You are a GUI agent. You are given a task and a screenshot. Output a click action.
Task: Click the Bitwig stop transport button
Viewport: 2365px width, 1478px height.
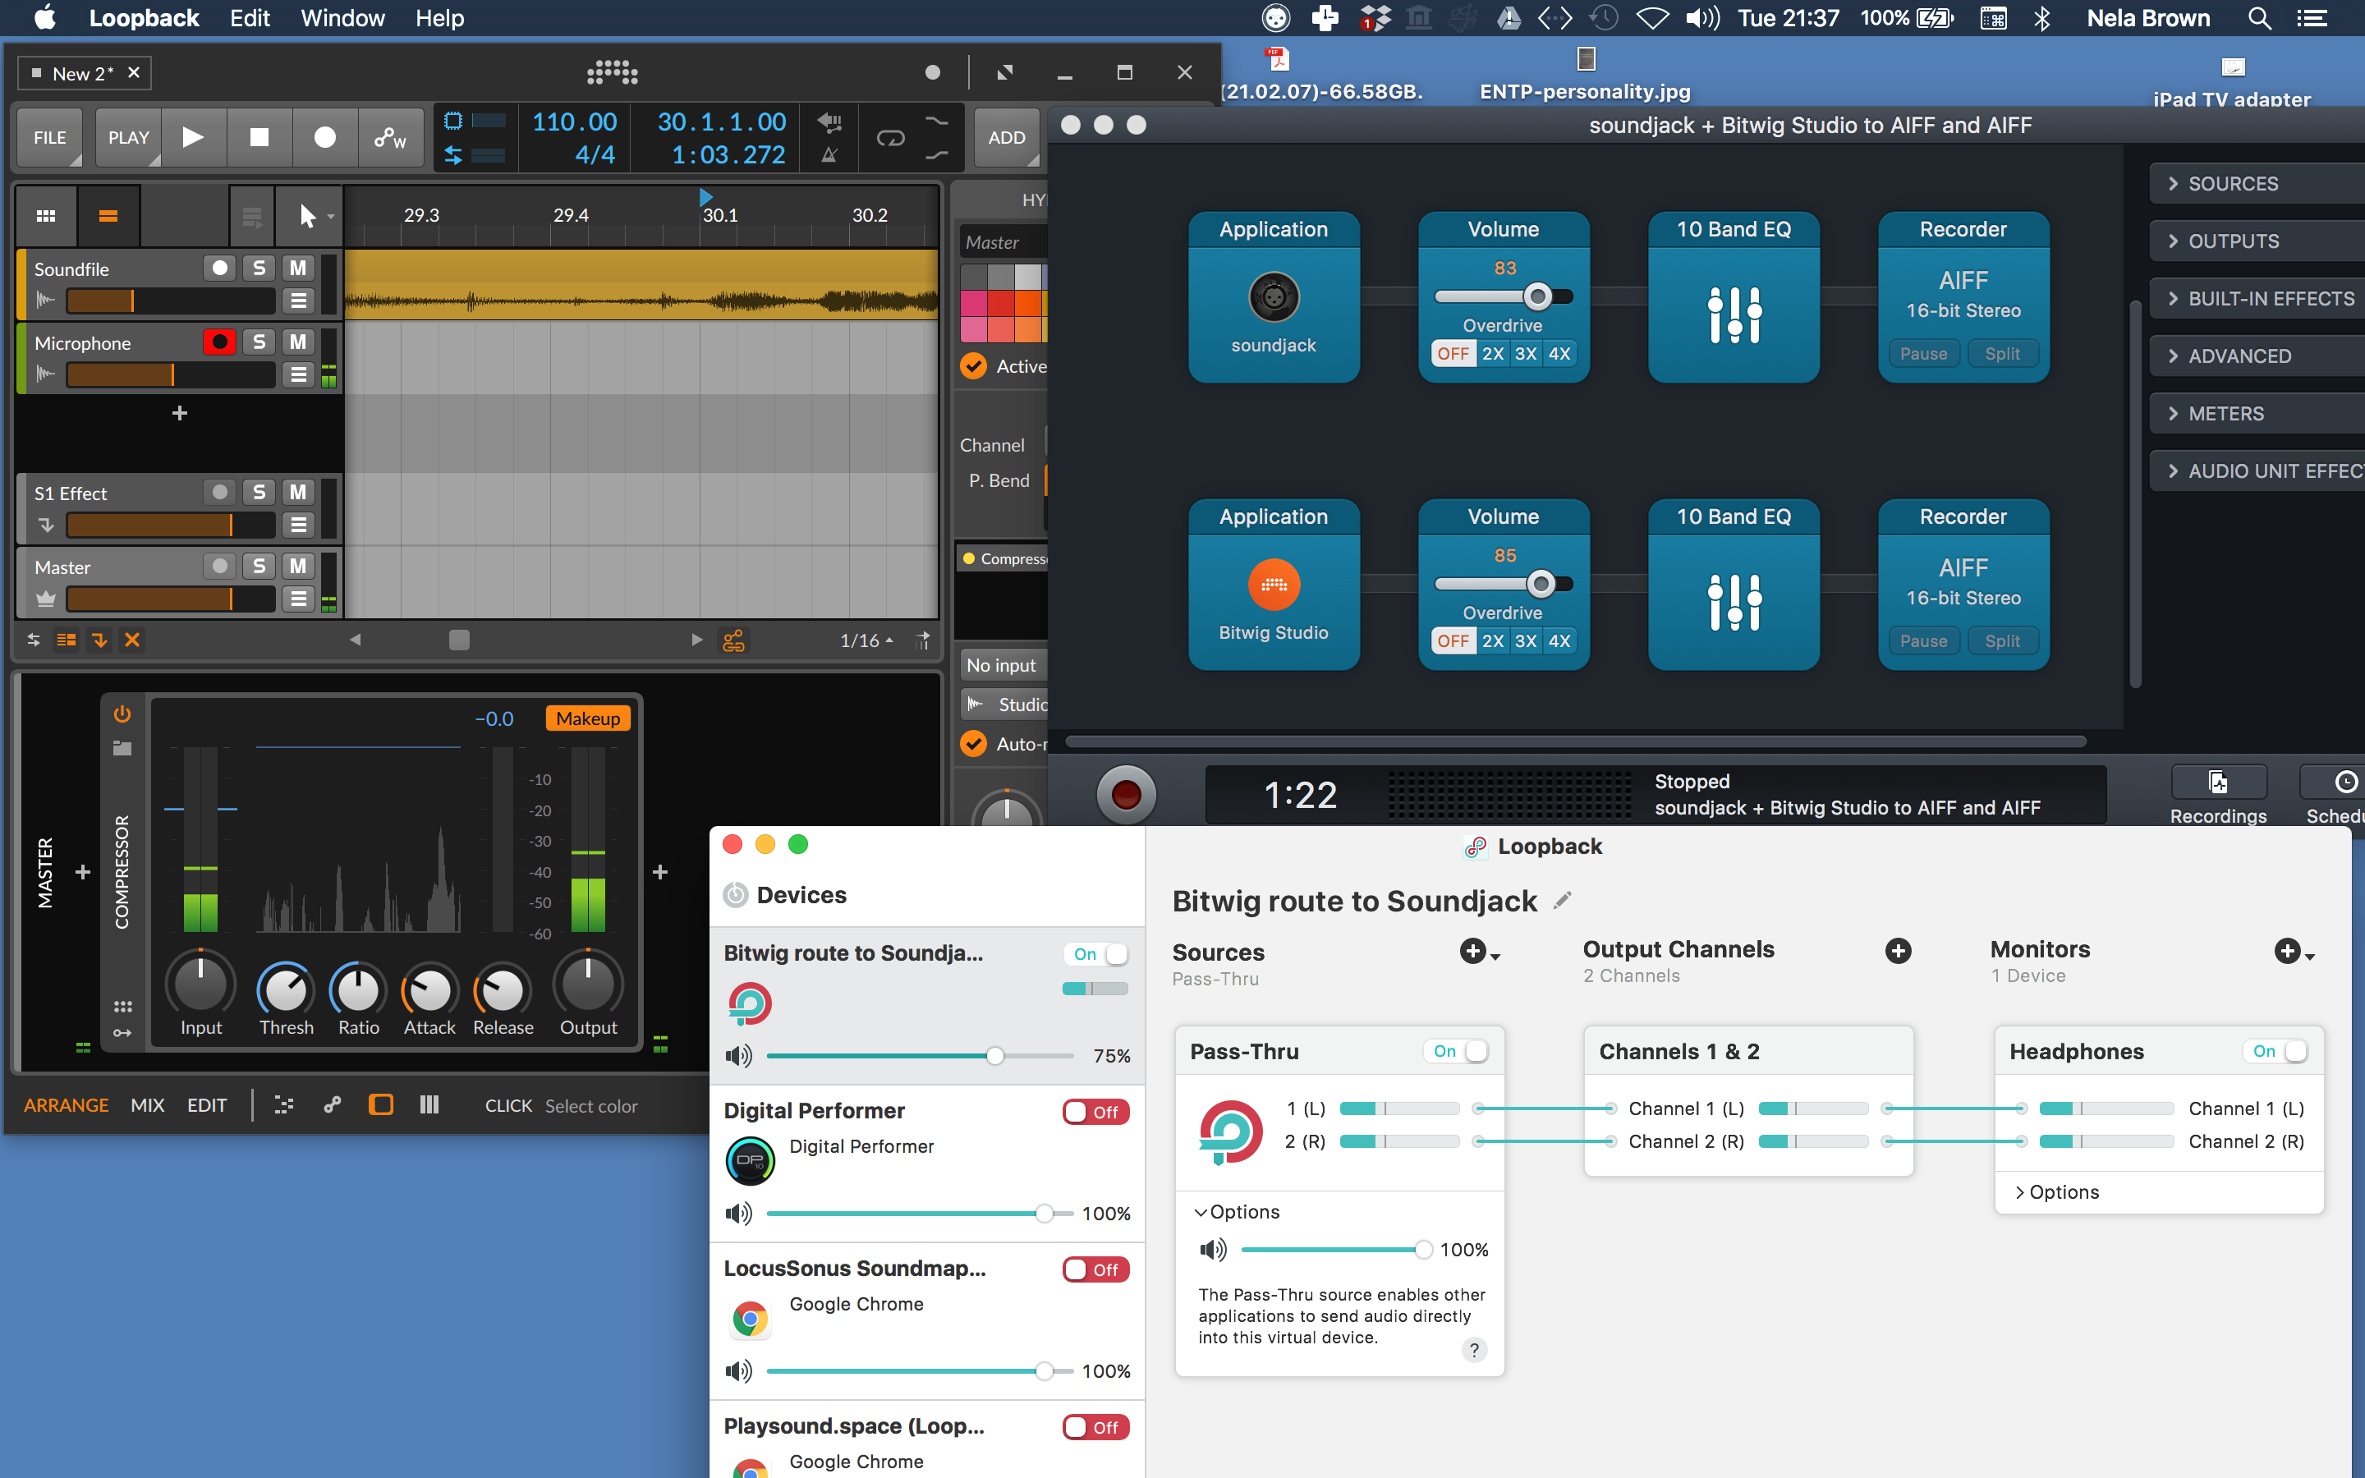click(259, 138)
